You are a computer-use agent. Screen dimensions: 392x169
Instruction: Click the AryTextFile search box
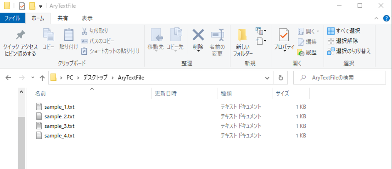click(x=339, y=78)
